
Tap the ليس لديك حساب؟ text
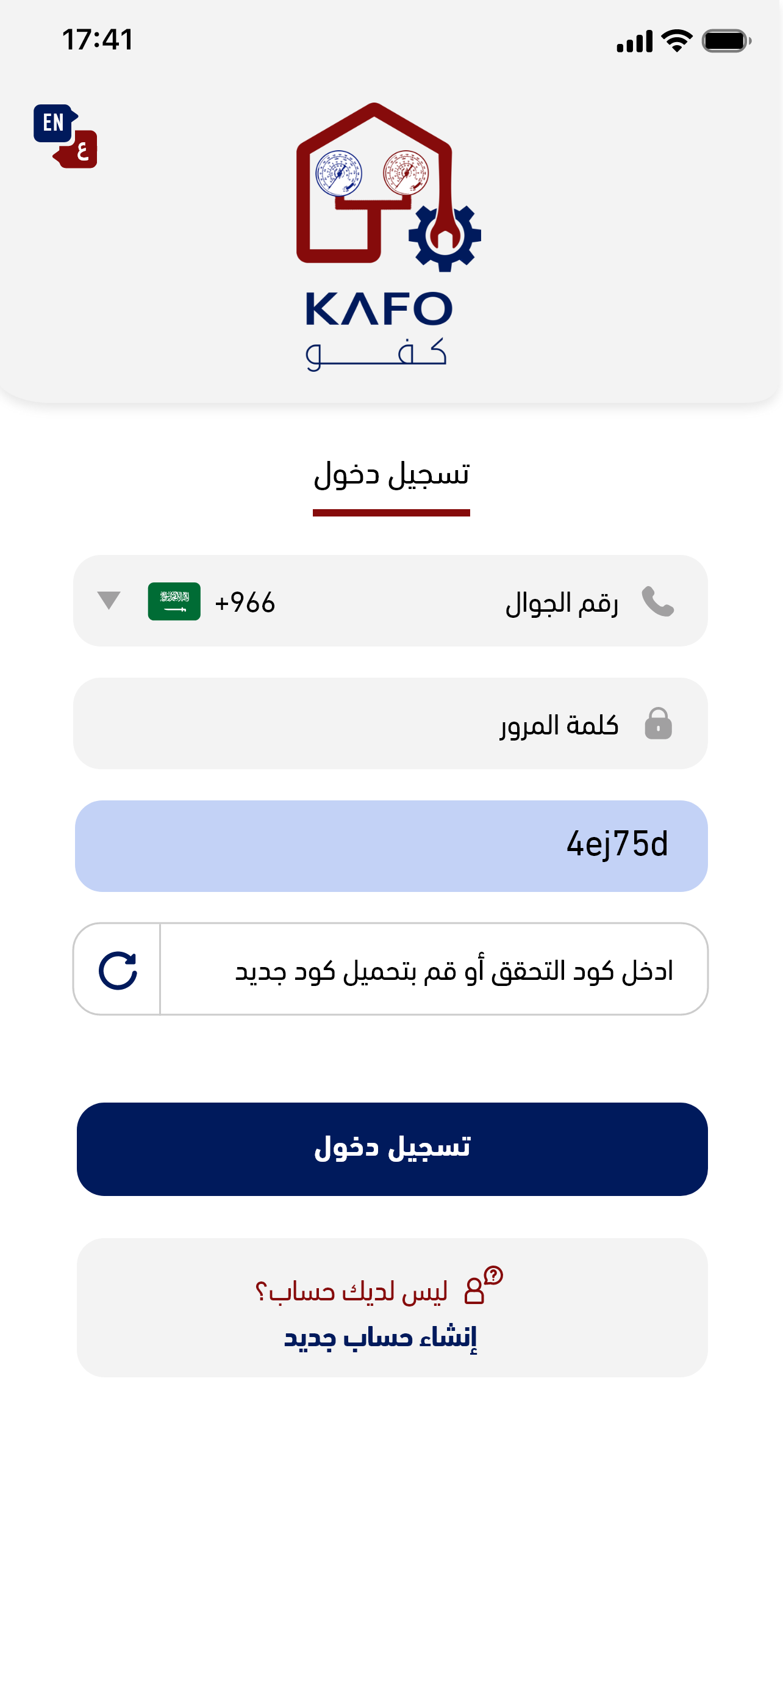(x=351, y=1291)
